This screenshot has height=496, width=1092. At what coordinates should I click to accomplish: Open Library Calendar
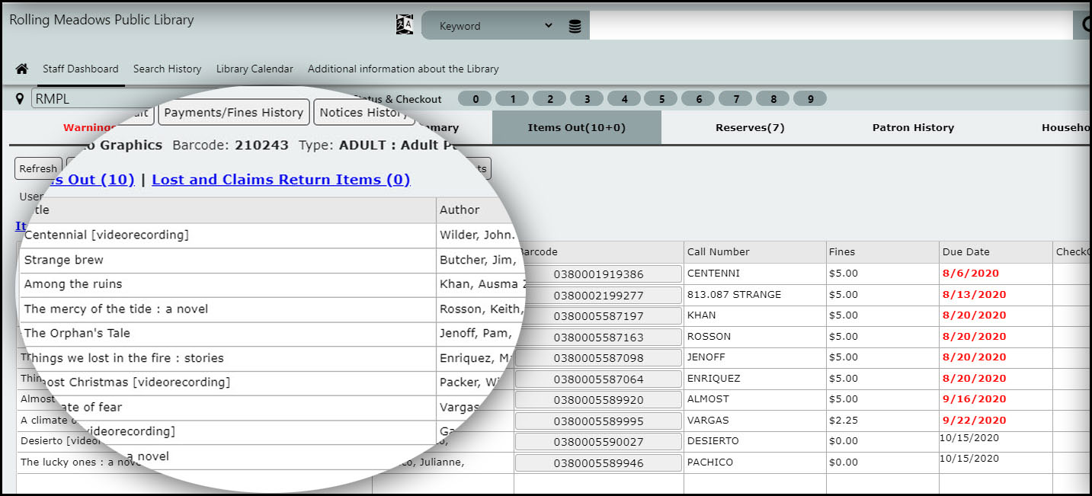click(255, 69)
